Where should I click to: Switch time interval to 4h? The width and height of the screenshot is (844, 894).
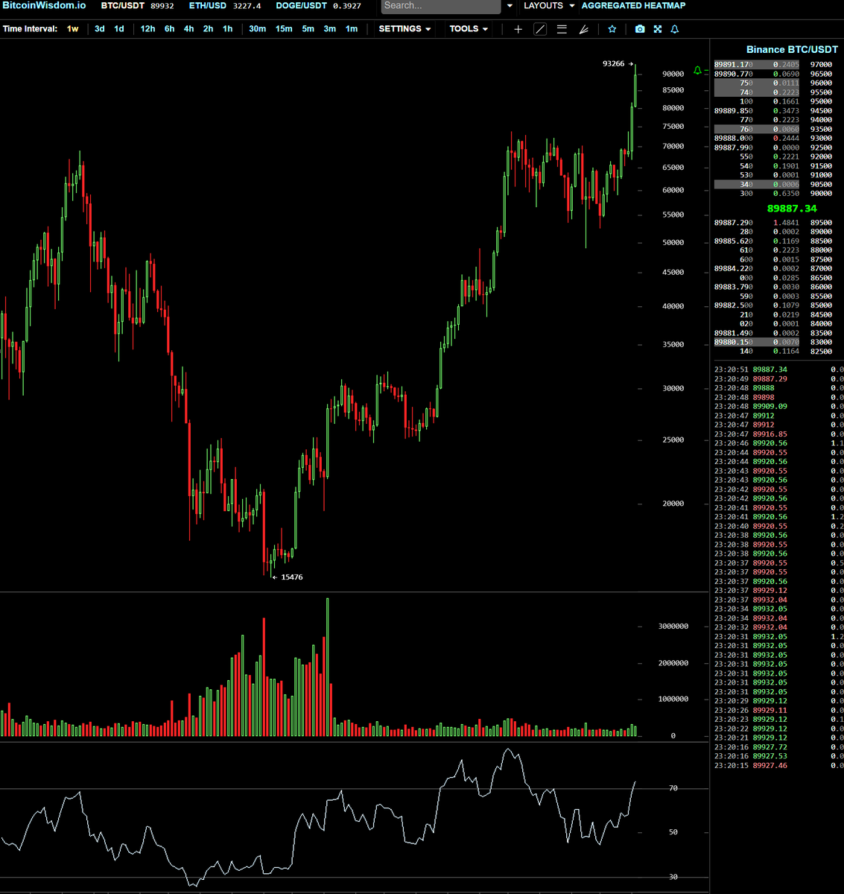click(188, 29)
